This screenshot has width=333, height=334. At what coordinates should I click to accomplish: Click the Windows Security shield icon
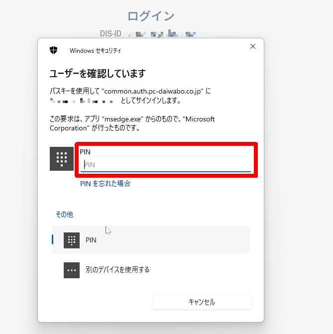[x=53, y=50]
